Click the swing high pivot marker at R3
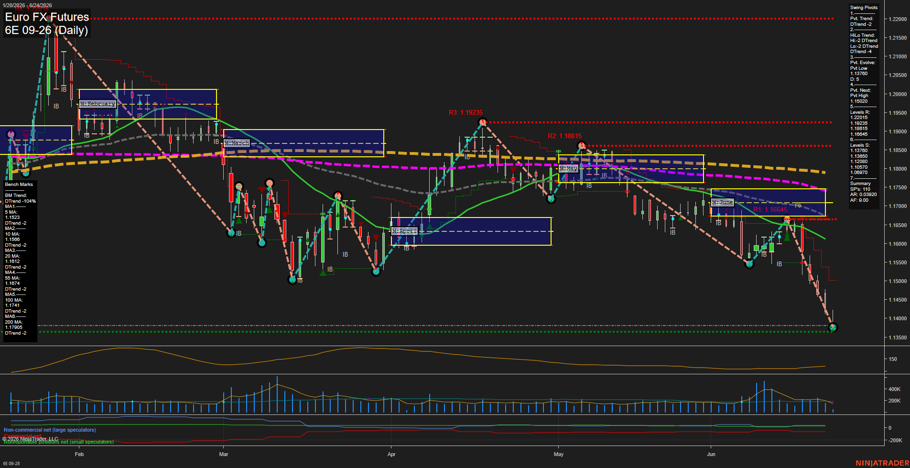910x468 pixels. coord(483,122)
